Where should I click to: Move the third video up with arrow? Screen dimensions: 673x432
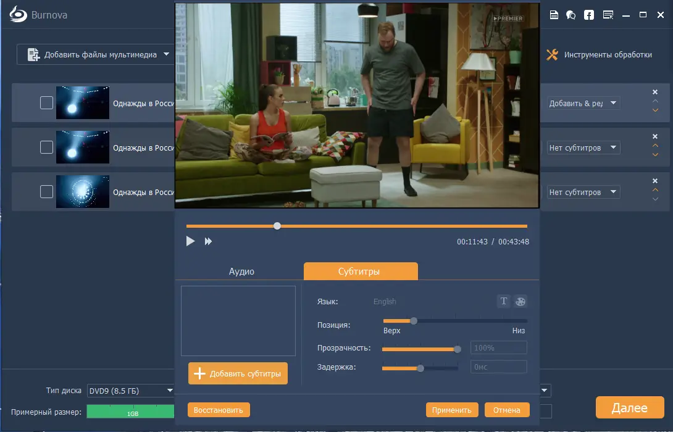655,189
